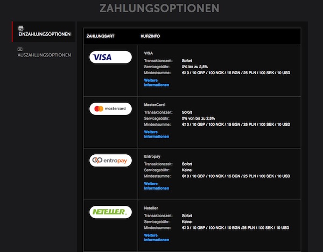Click the Neteller logo
This screenshot has height=252, width=323.
110,212
